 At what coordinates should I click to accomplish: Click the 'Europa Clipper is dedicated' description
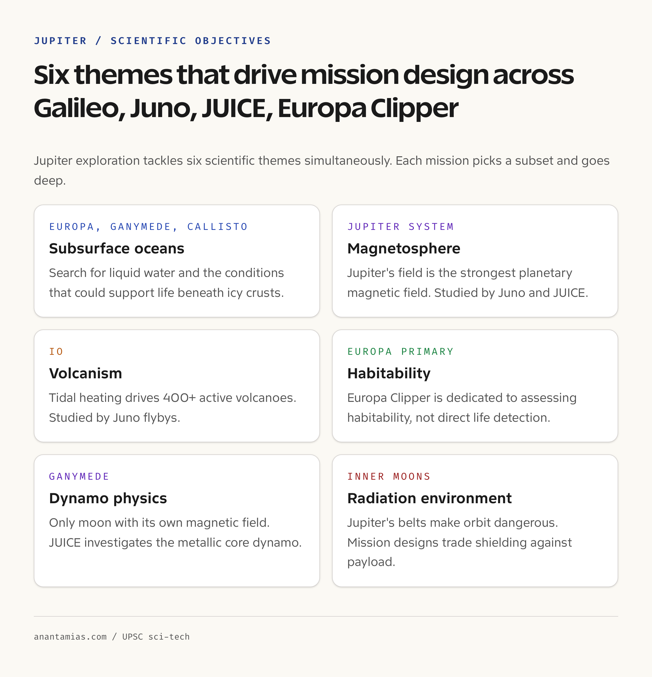pyautogui.click(x=462, y=408)
